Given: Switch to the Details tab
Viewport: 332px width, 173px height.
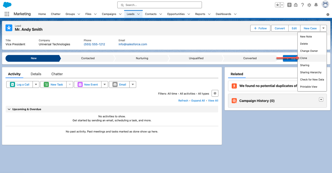Looking at the screenshot, I should (x=36, y=74).
